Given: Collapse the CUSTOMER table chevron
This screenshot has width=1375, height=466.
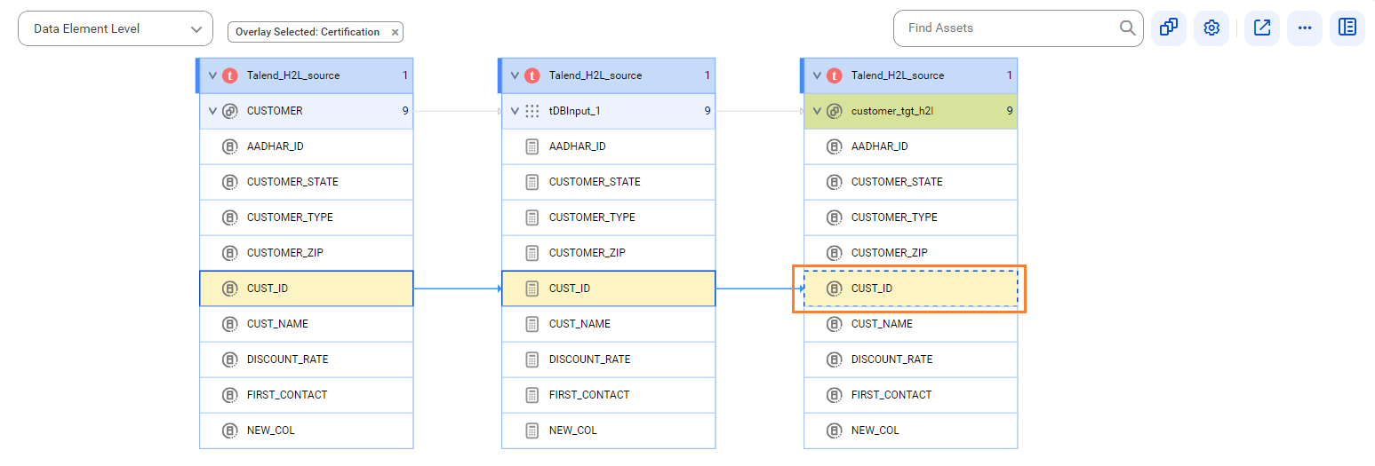Looking at the screenshot, I should (212, 111).
